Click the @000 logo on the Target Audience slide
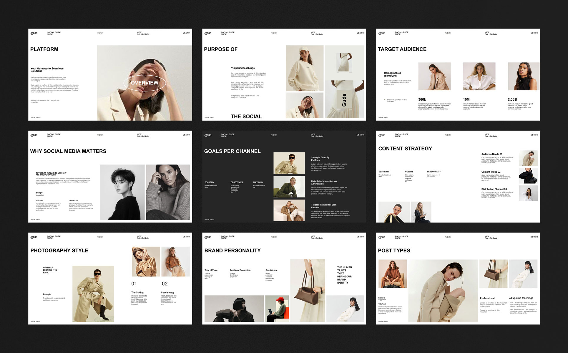The width and height of the screenshot is (568, 353). [382, 33]
